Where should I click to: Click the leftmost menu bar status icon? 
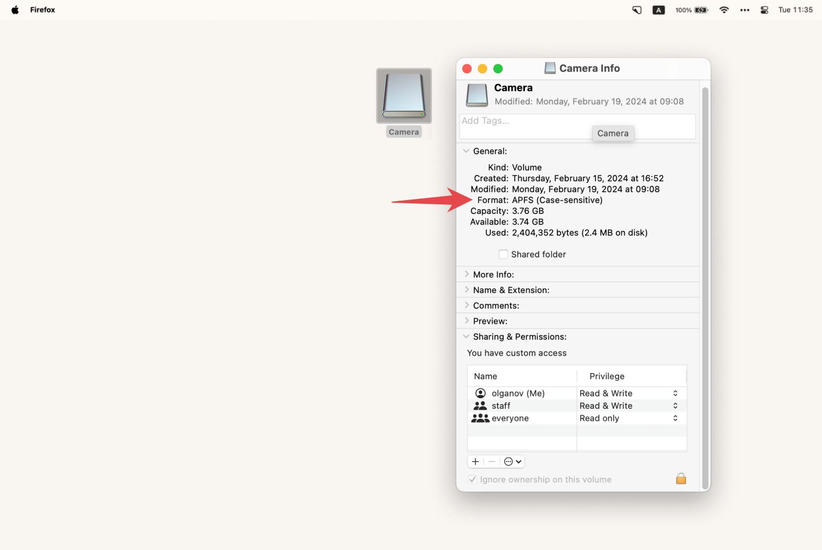pyautogui.click(x=637, y=10)
